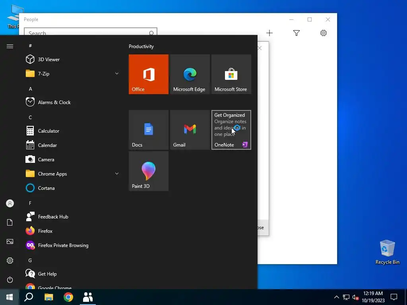Click the Productivity group title
Image resolution: width=407 pixels, height=305 pixels.
point(141,46)
